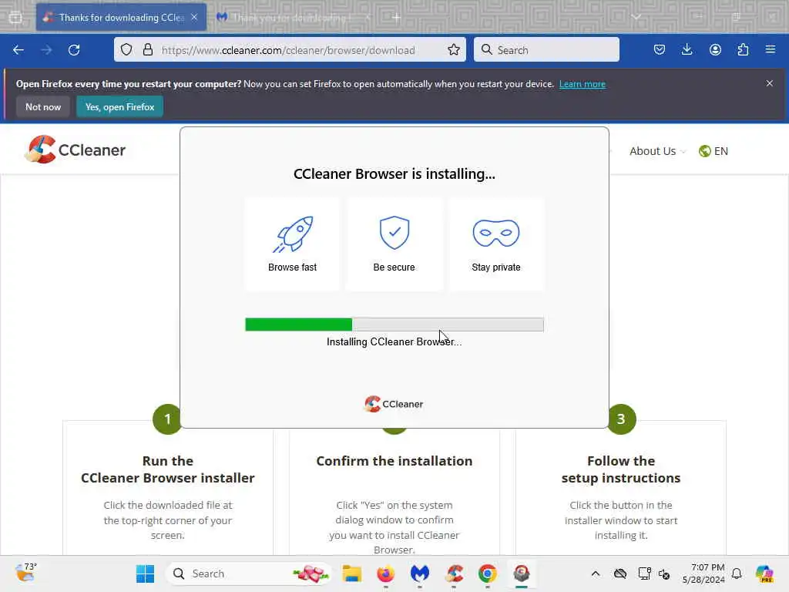This screenshot has width=789, height=592.
Task: Click the forward navigation arrow
Action: coord(46,50)
